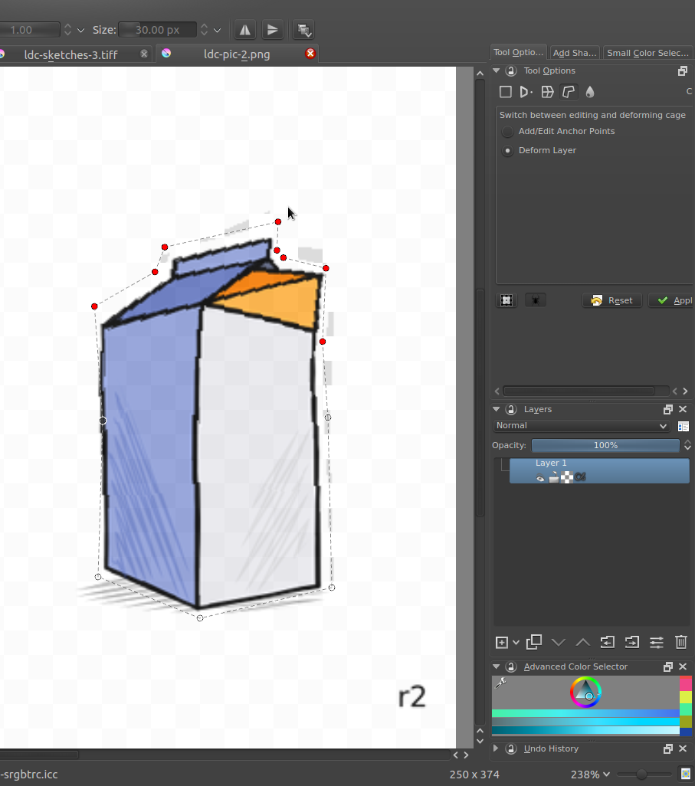Open the Small Color Selector tab

point(647,53)
